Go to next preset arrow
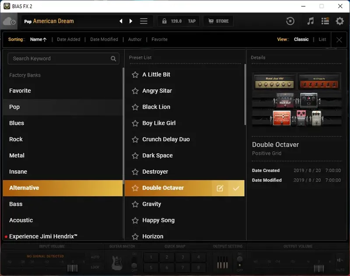Screen dimensions: 350x276 (131, 21)
